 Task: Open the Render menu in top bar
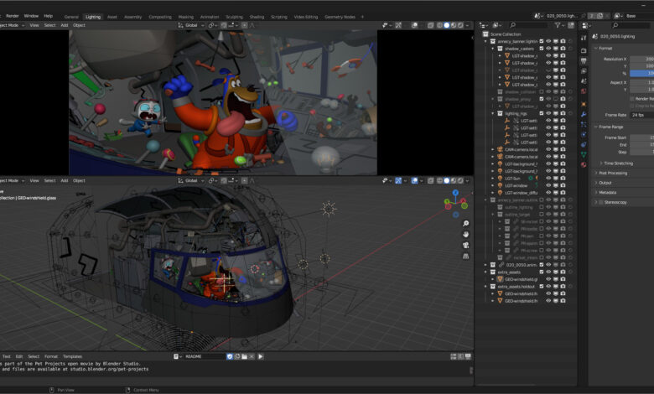click(13, 16)
